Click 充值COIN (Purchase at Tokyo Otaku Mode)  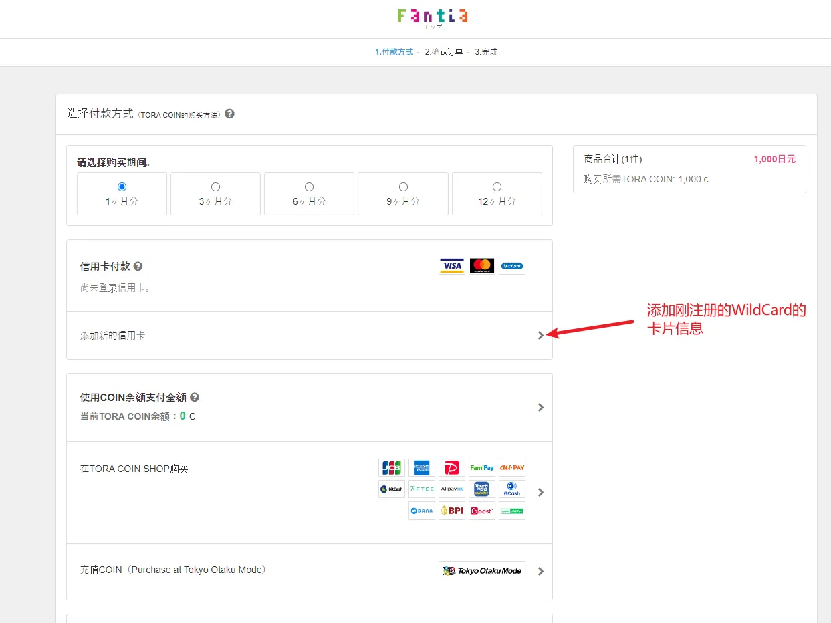click(173, 570)
